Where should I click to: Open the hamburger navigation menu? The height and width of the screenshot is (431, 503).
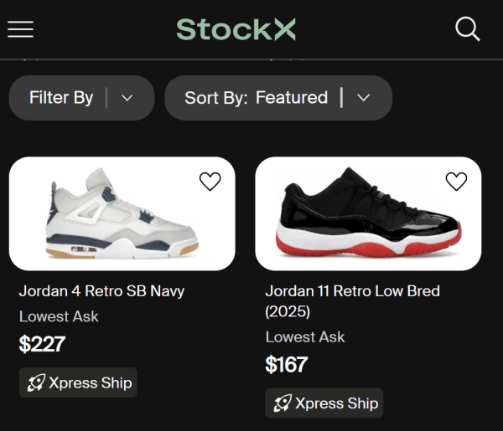coord(20,29)
